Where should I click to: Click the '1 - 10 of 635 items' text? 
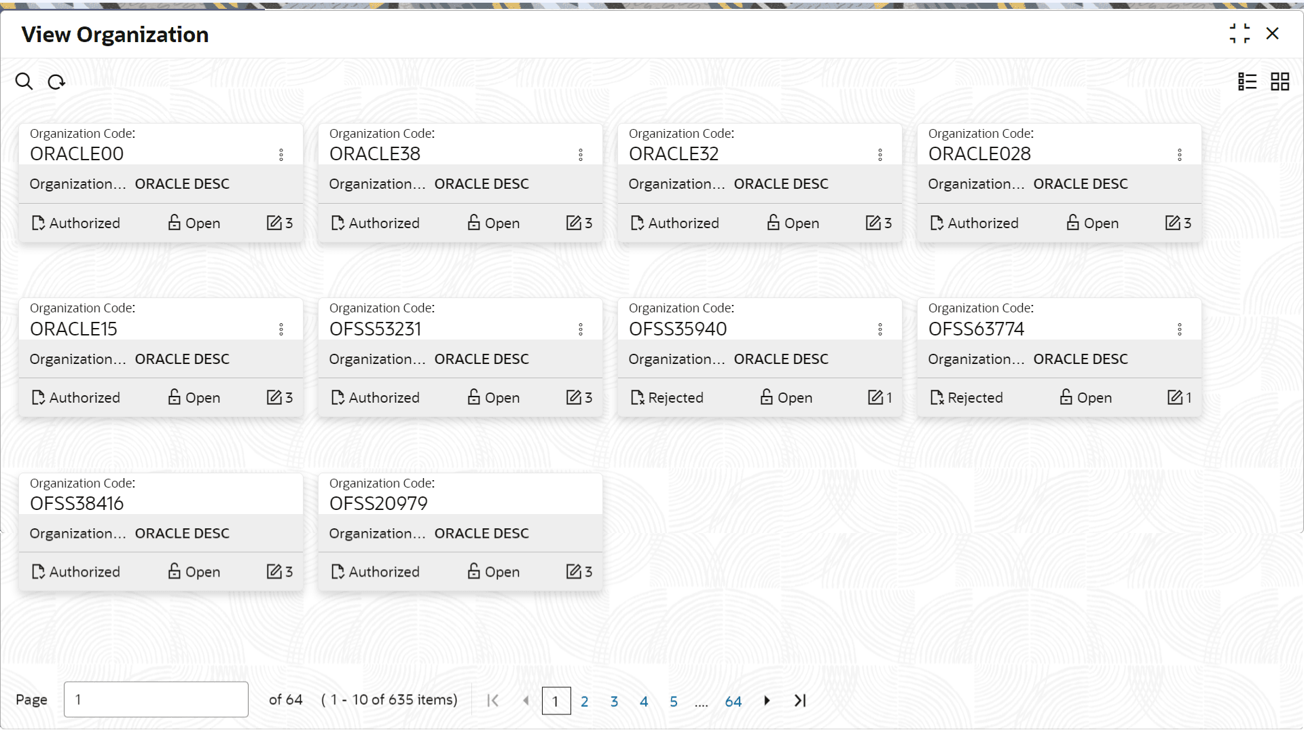390,699
